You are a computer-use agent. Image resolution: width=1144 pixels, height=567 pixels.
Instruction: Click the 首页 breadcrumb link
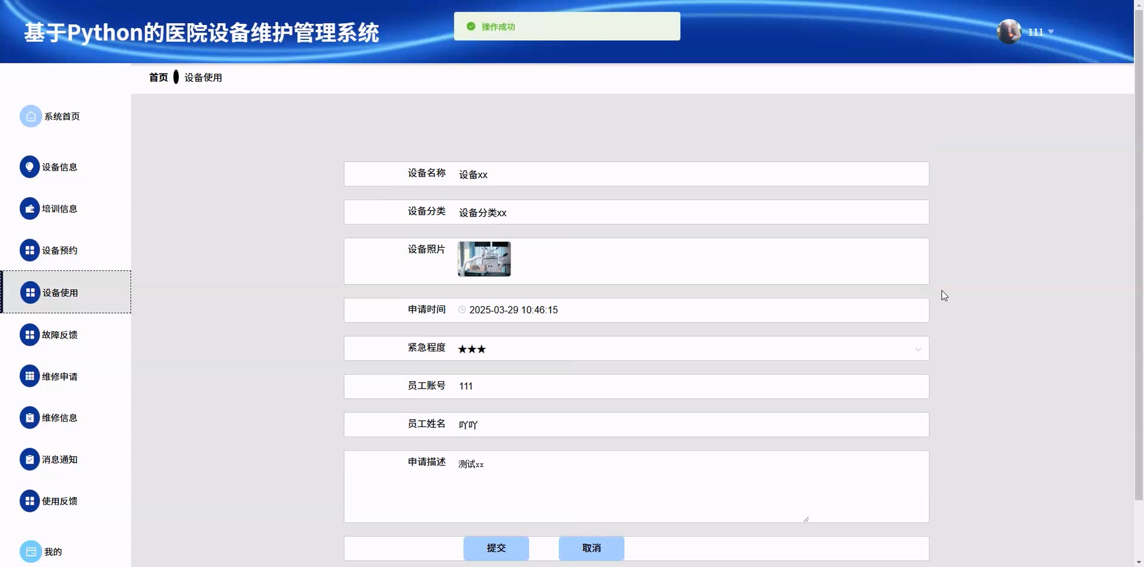[158, 78]
